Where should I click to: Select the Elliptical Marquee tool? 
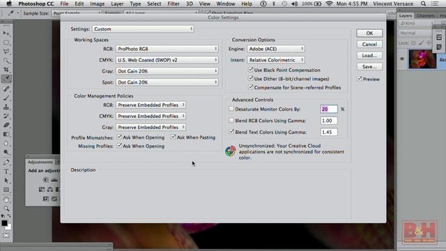pyautogui.click(x=6, y=43)
